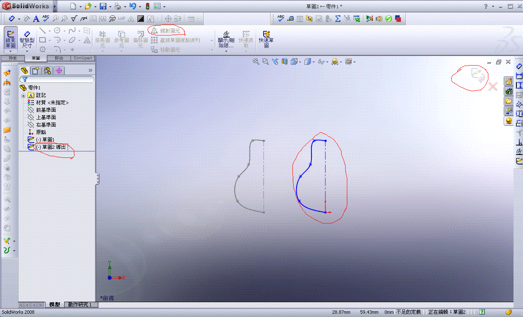Switch to the 評估 (Evaluate) tab
523x317 pixels.
(x=59, y=59)
